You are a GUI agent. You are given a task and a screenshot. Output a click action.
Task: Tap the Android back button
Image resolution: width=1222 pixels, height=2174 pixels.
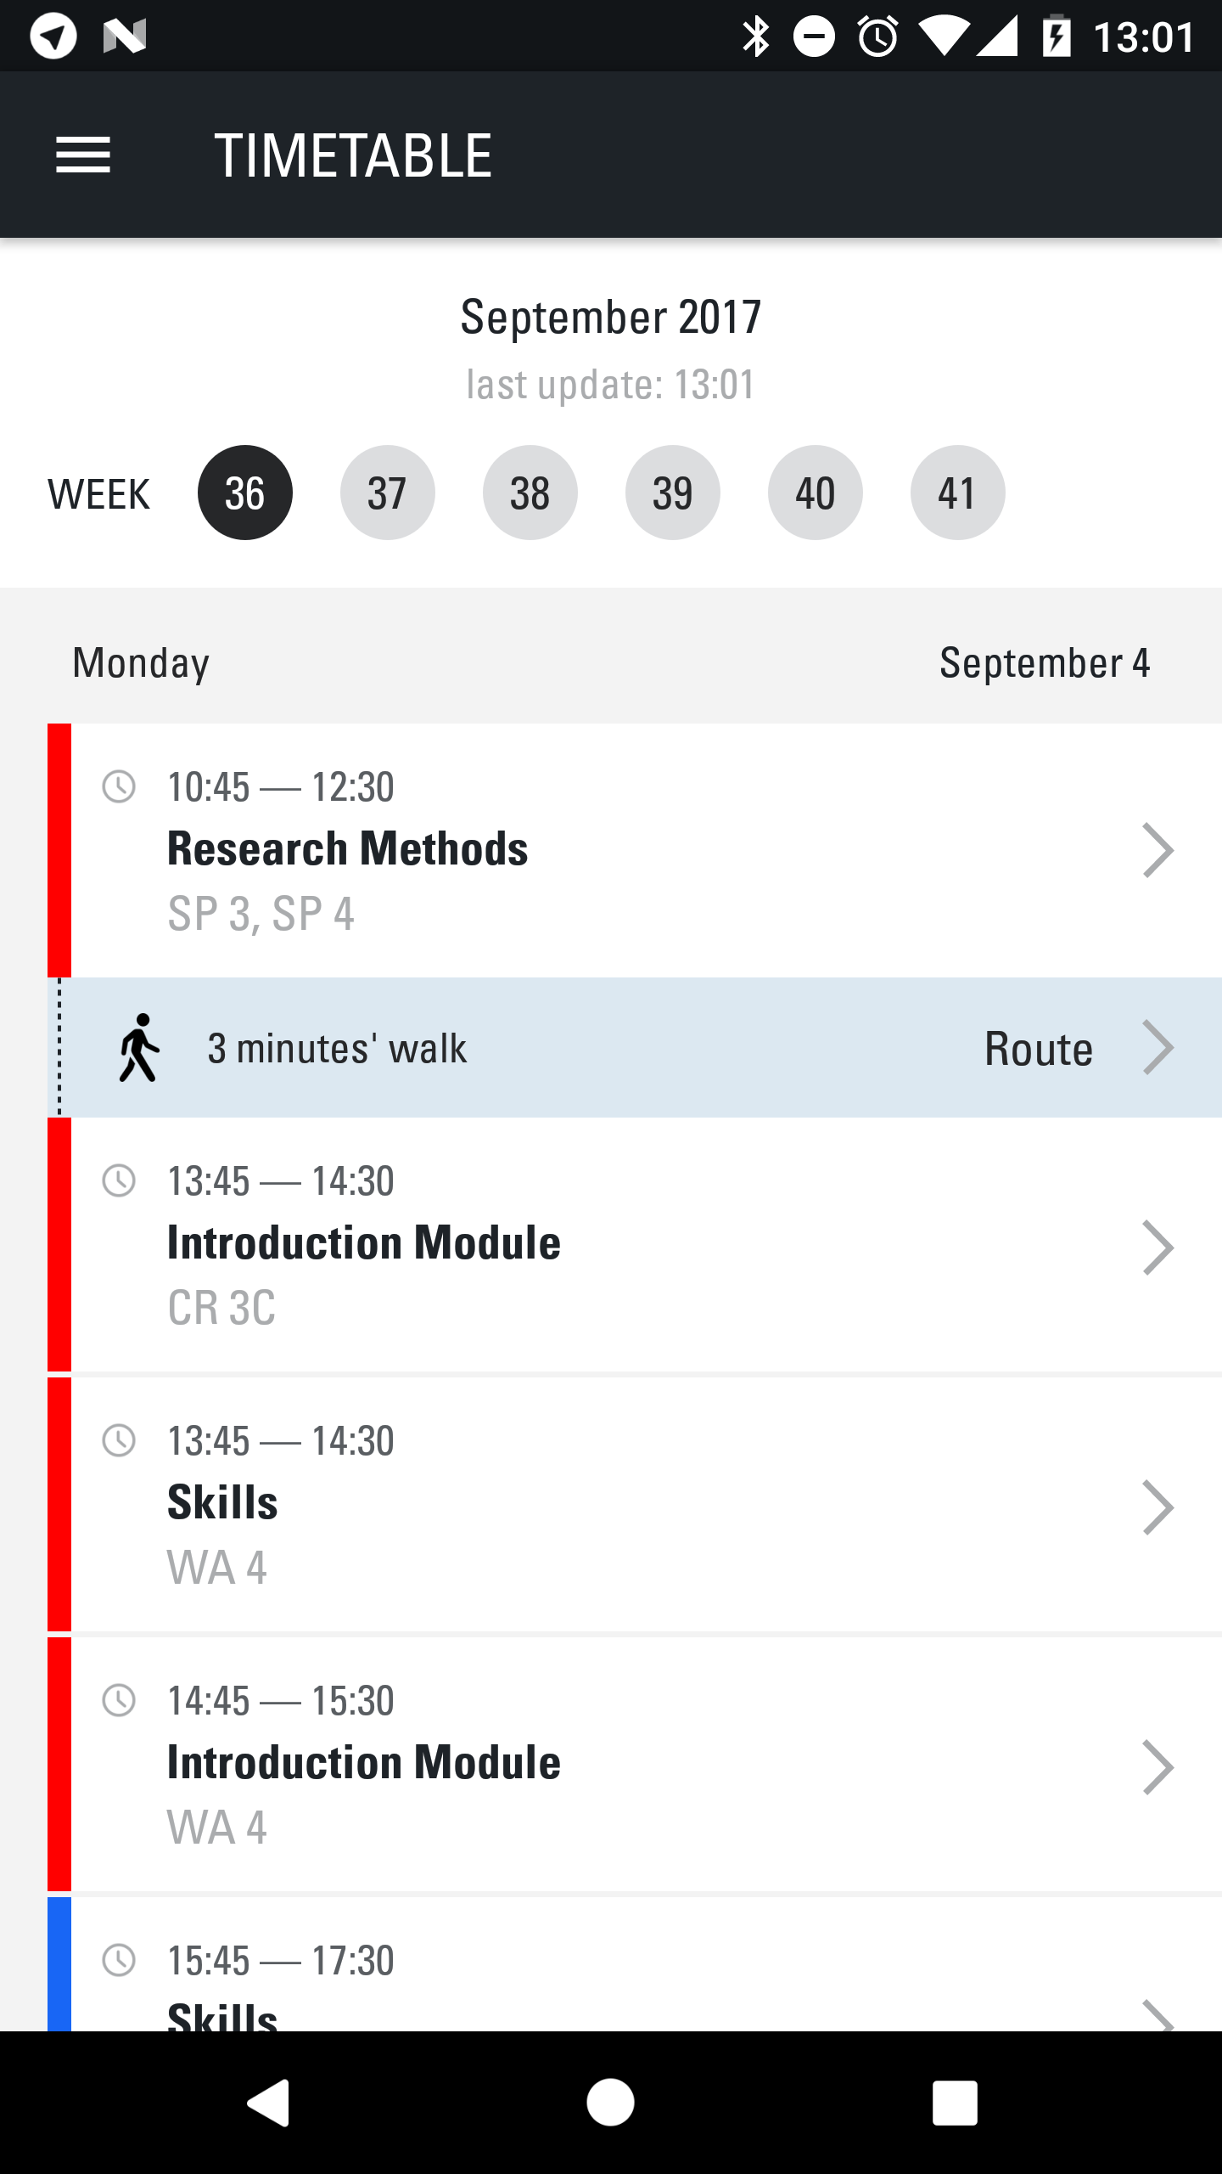click(269, 2103)
